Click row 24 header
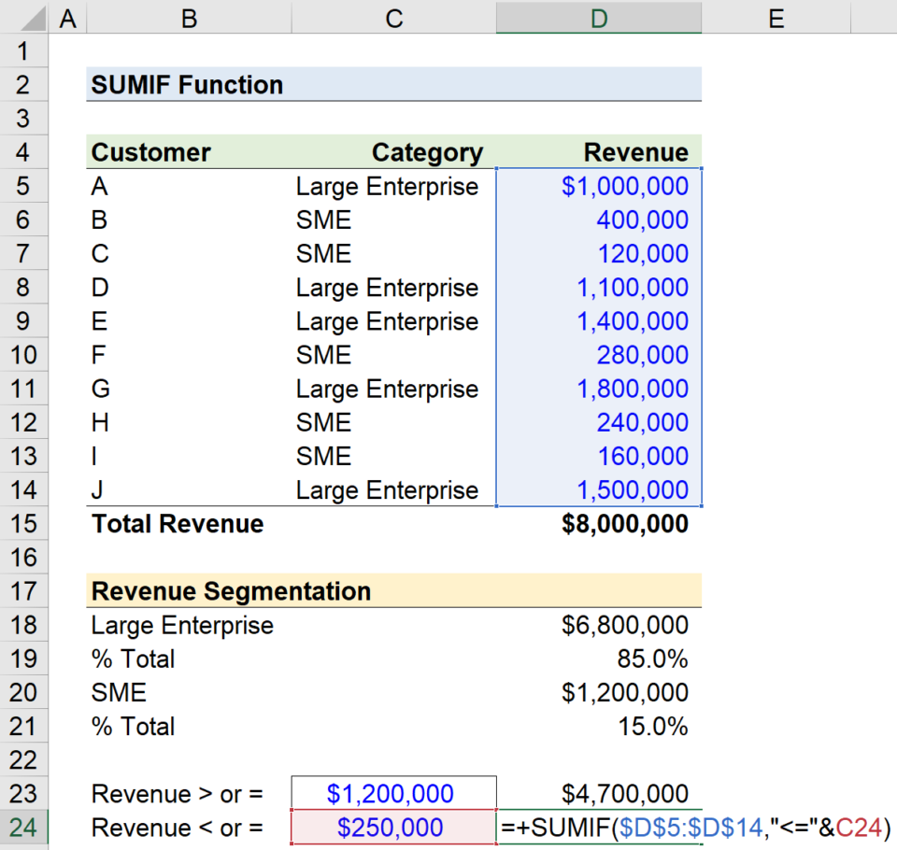The image size is (897, 850). [x=23, y=828]
